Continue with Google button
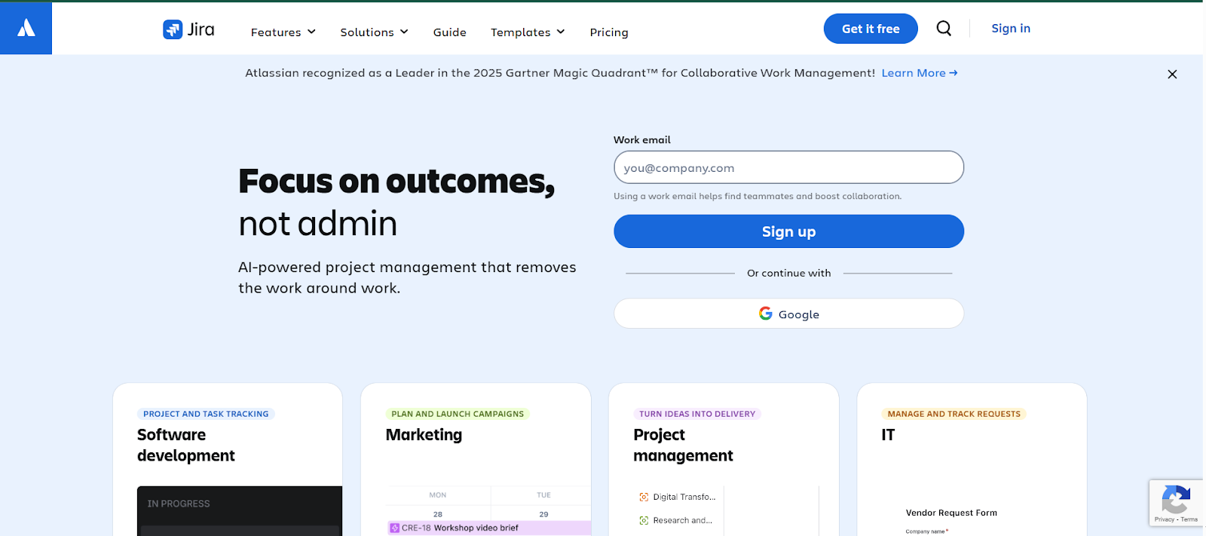This screenshot has height=536, width=1206. 788,314
